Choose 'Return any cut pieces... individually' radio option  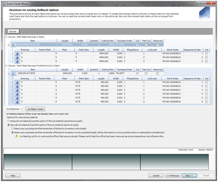[x=12, y=129]
